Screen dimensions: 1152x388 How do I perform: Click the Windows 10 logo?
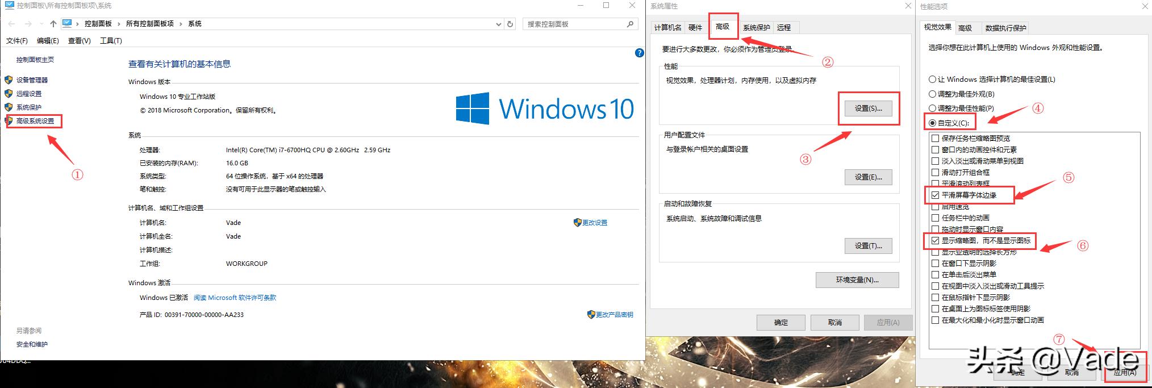point(544,109)
